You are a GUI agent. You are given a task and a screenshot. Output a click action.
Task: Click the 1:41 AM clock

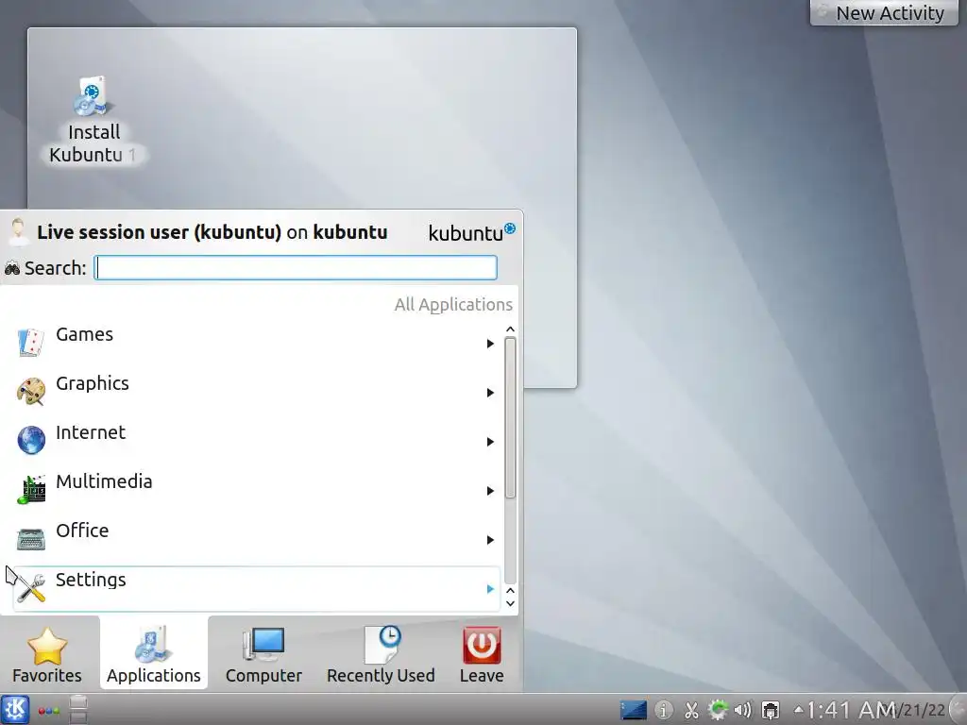point(851,710)
